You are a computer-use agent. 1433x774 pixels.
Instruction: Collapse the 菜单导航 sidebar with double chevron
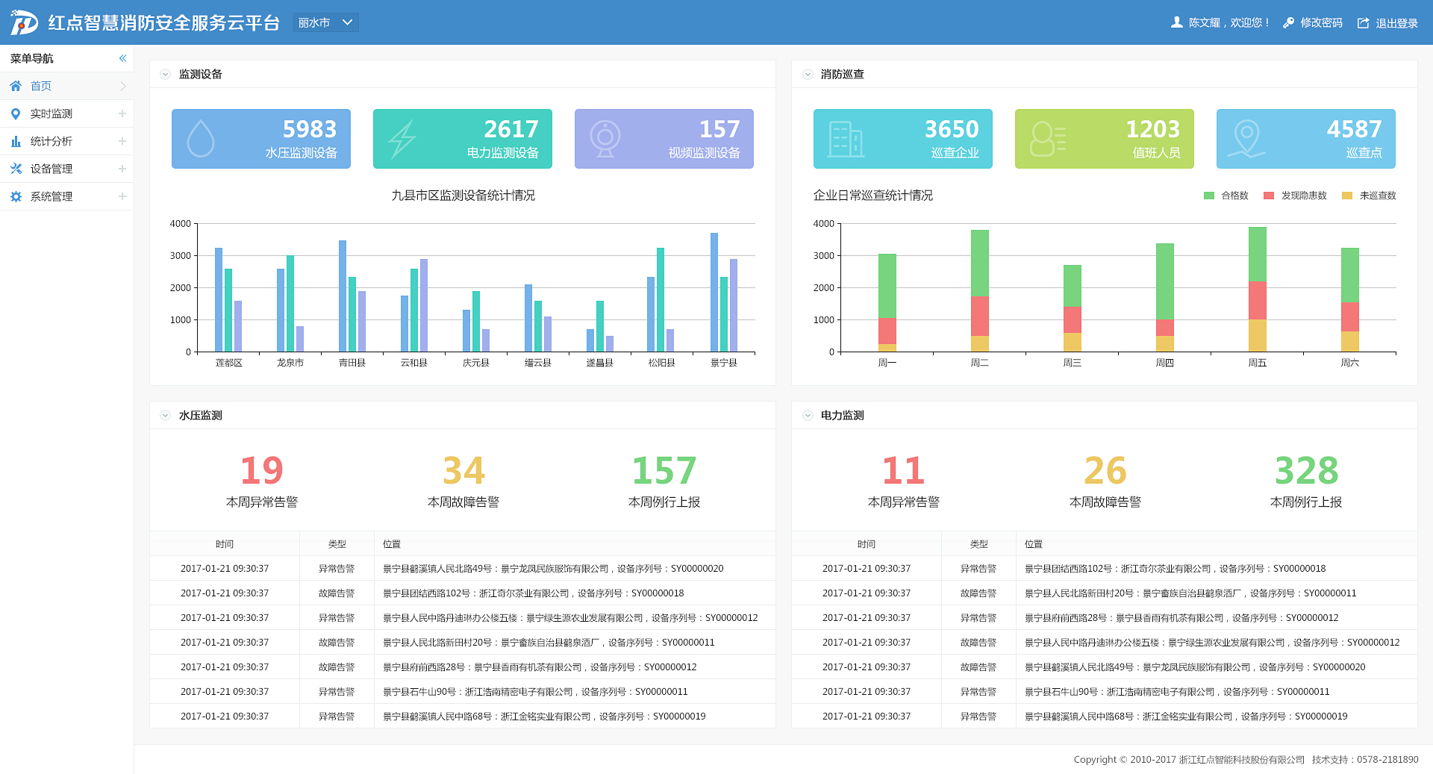(122, 58)
